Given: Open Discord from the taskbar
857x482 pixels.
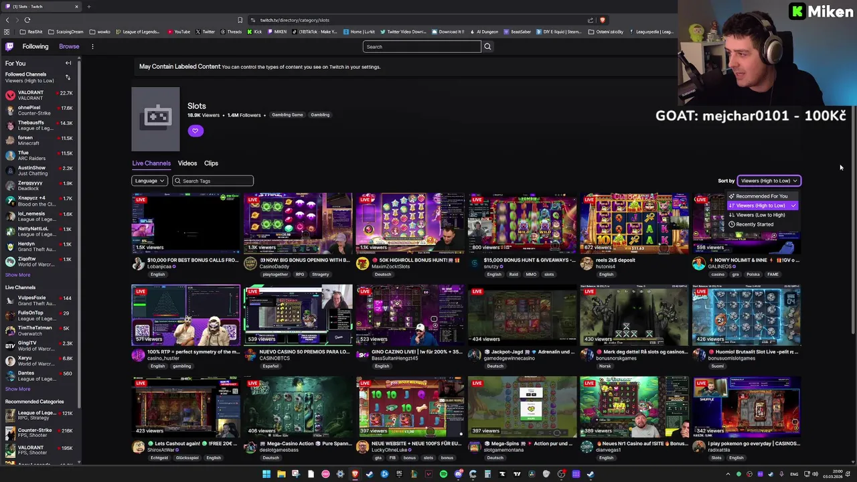Looking at the screenshot, I should tap(458, 474).
